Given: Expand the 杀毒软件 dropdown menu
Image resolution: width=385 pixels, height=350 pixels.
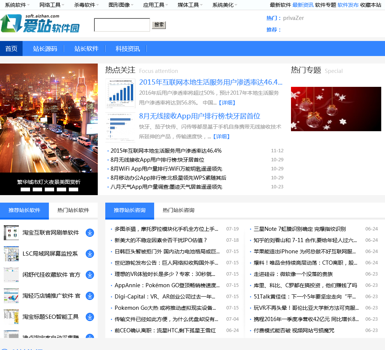Looking at the screenshot, I should coord(86,5).
